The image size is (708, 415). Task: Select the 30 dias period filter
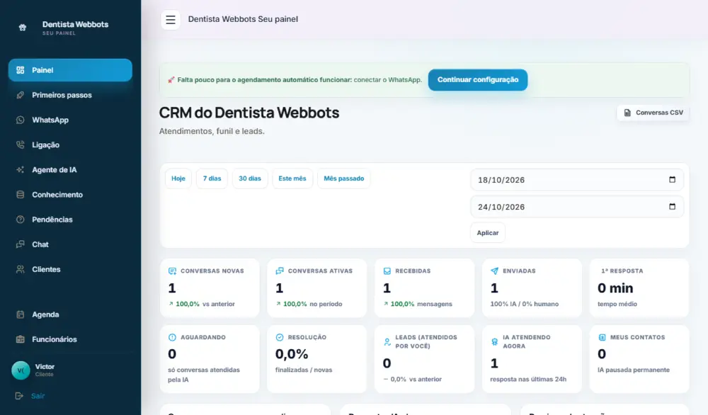pos(250,178)
